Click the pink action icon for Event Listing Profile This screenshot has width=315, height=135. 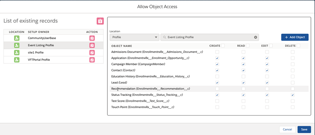[x=92, y=45]
